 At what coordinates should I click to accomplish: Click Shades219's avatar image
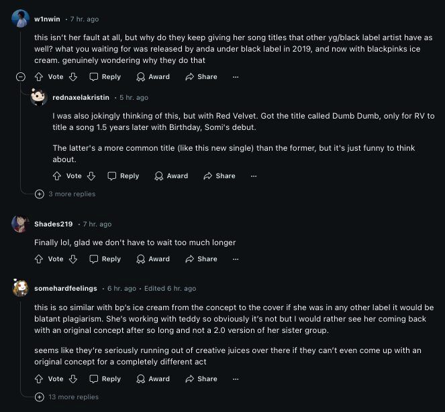19,224
